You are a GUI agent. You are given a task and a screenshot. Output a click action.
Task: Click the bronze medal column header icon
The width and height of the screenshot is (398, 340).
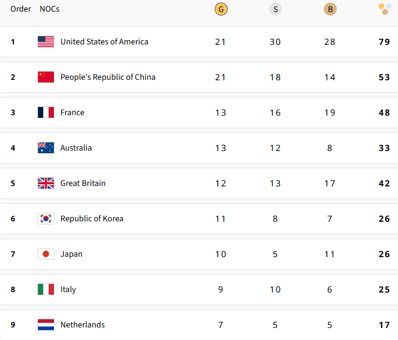pos(330,9)
